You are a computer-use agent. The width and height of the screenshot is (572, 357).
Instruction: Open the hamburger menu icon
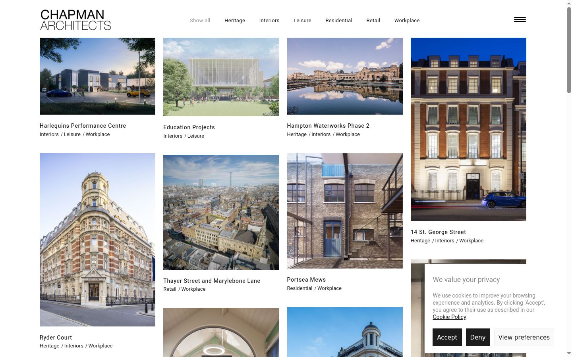(520, 19)
